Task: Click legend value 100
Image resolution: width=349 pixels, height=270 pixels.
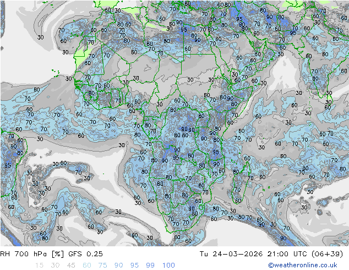Action: click(168, 265)
